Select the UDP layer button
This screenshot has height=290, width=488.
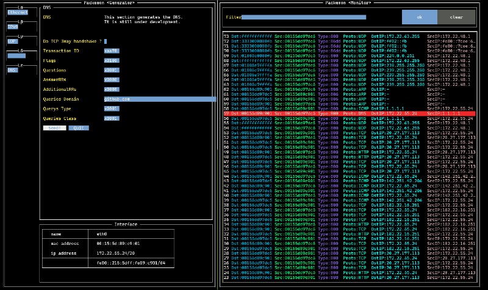[12, 41]
